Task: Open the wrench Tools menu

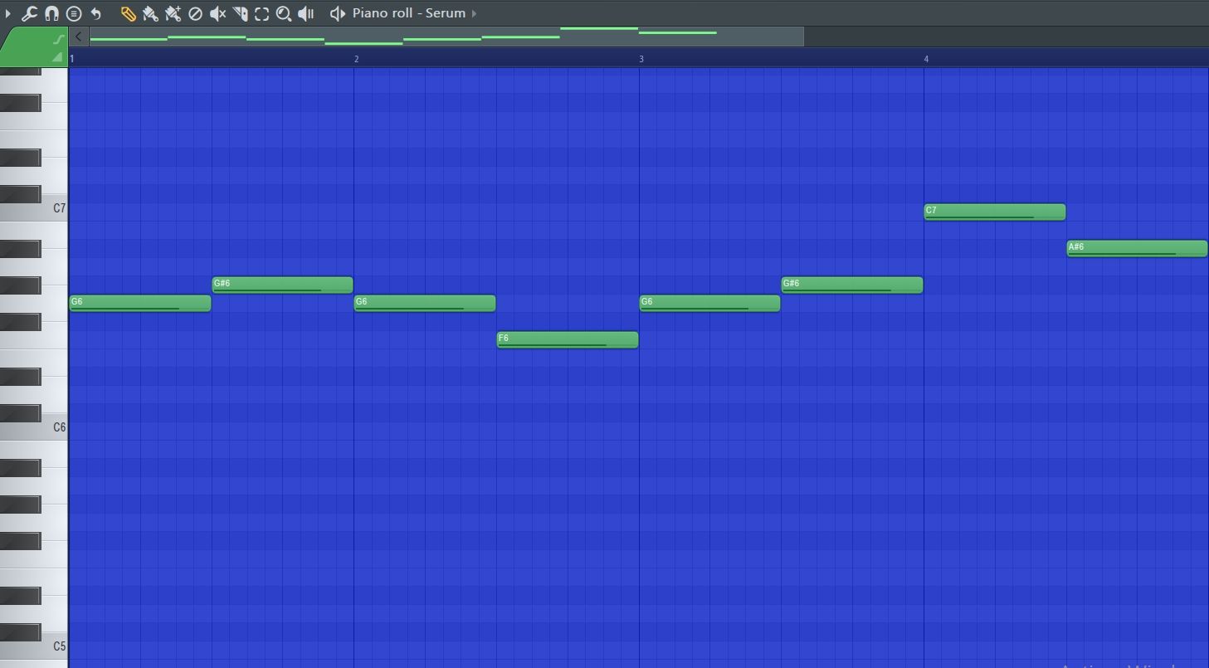Action: click(29, 13)
